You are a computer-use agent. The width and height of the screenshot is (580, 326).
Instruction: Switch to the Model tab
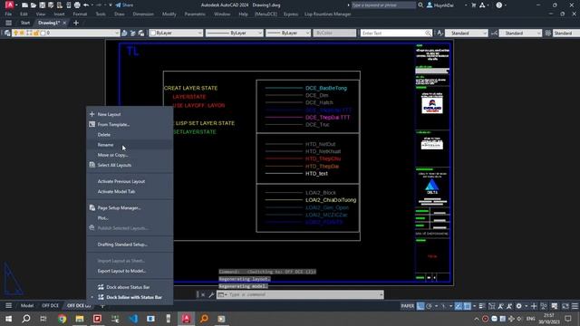(27, 306)
